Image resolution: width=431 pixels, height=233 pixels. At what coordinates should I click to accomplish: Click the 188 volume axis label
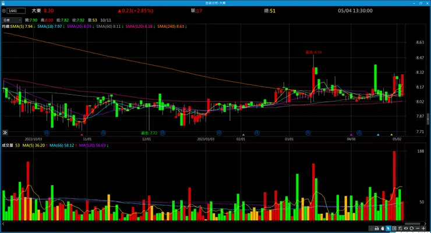tap(421, 151)
